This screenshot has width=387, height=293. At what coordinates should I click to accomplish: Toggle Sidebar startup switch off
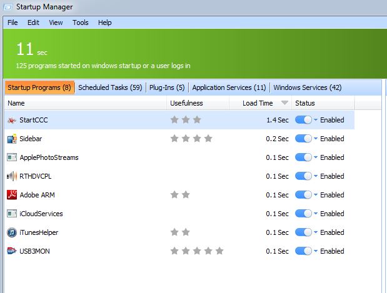click(x=303, y=139)
